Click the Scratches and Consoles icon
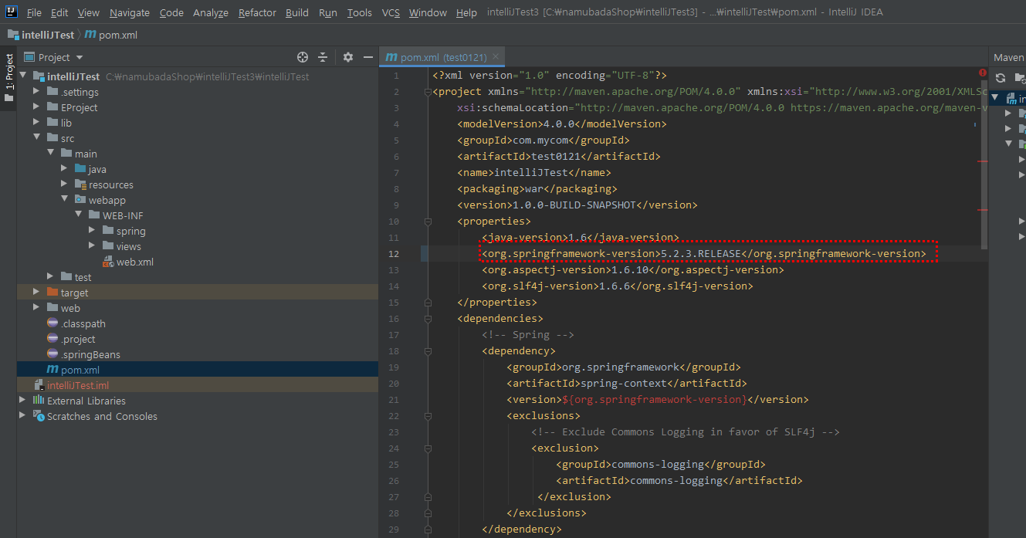The image size is (1026, 538). point(39,416)
